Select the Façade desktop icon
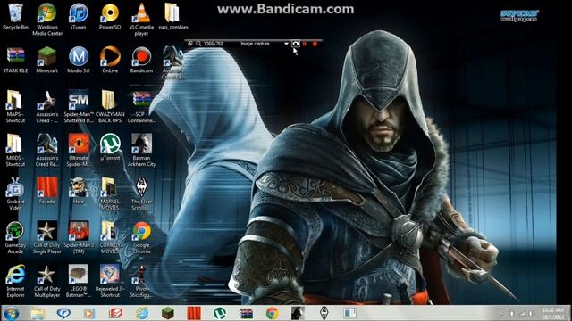The height and width of the screenshot is (321, 572). pos(47,191)
